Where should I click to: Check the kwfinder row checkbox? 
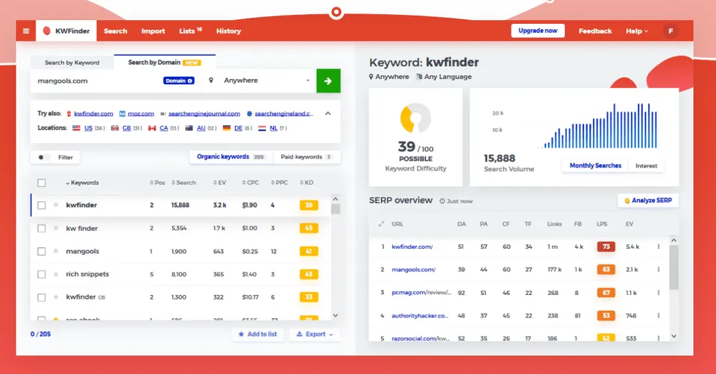pos(42,205)
